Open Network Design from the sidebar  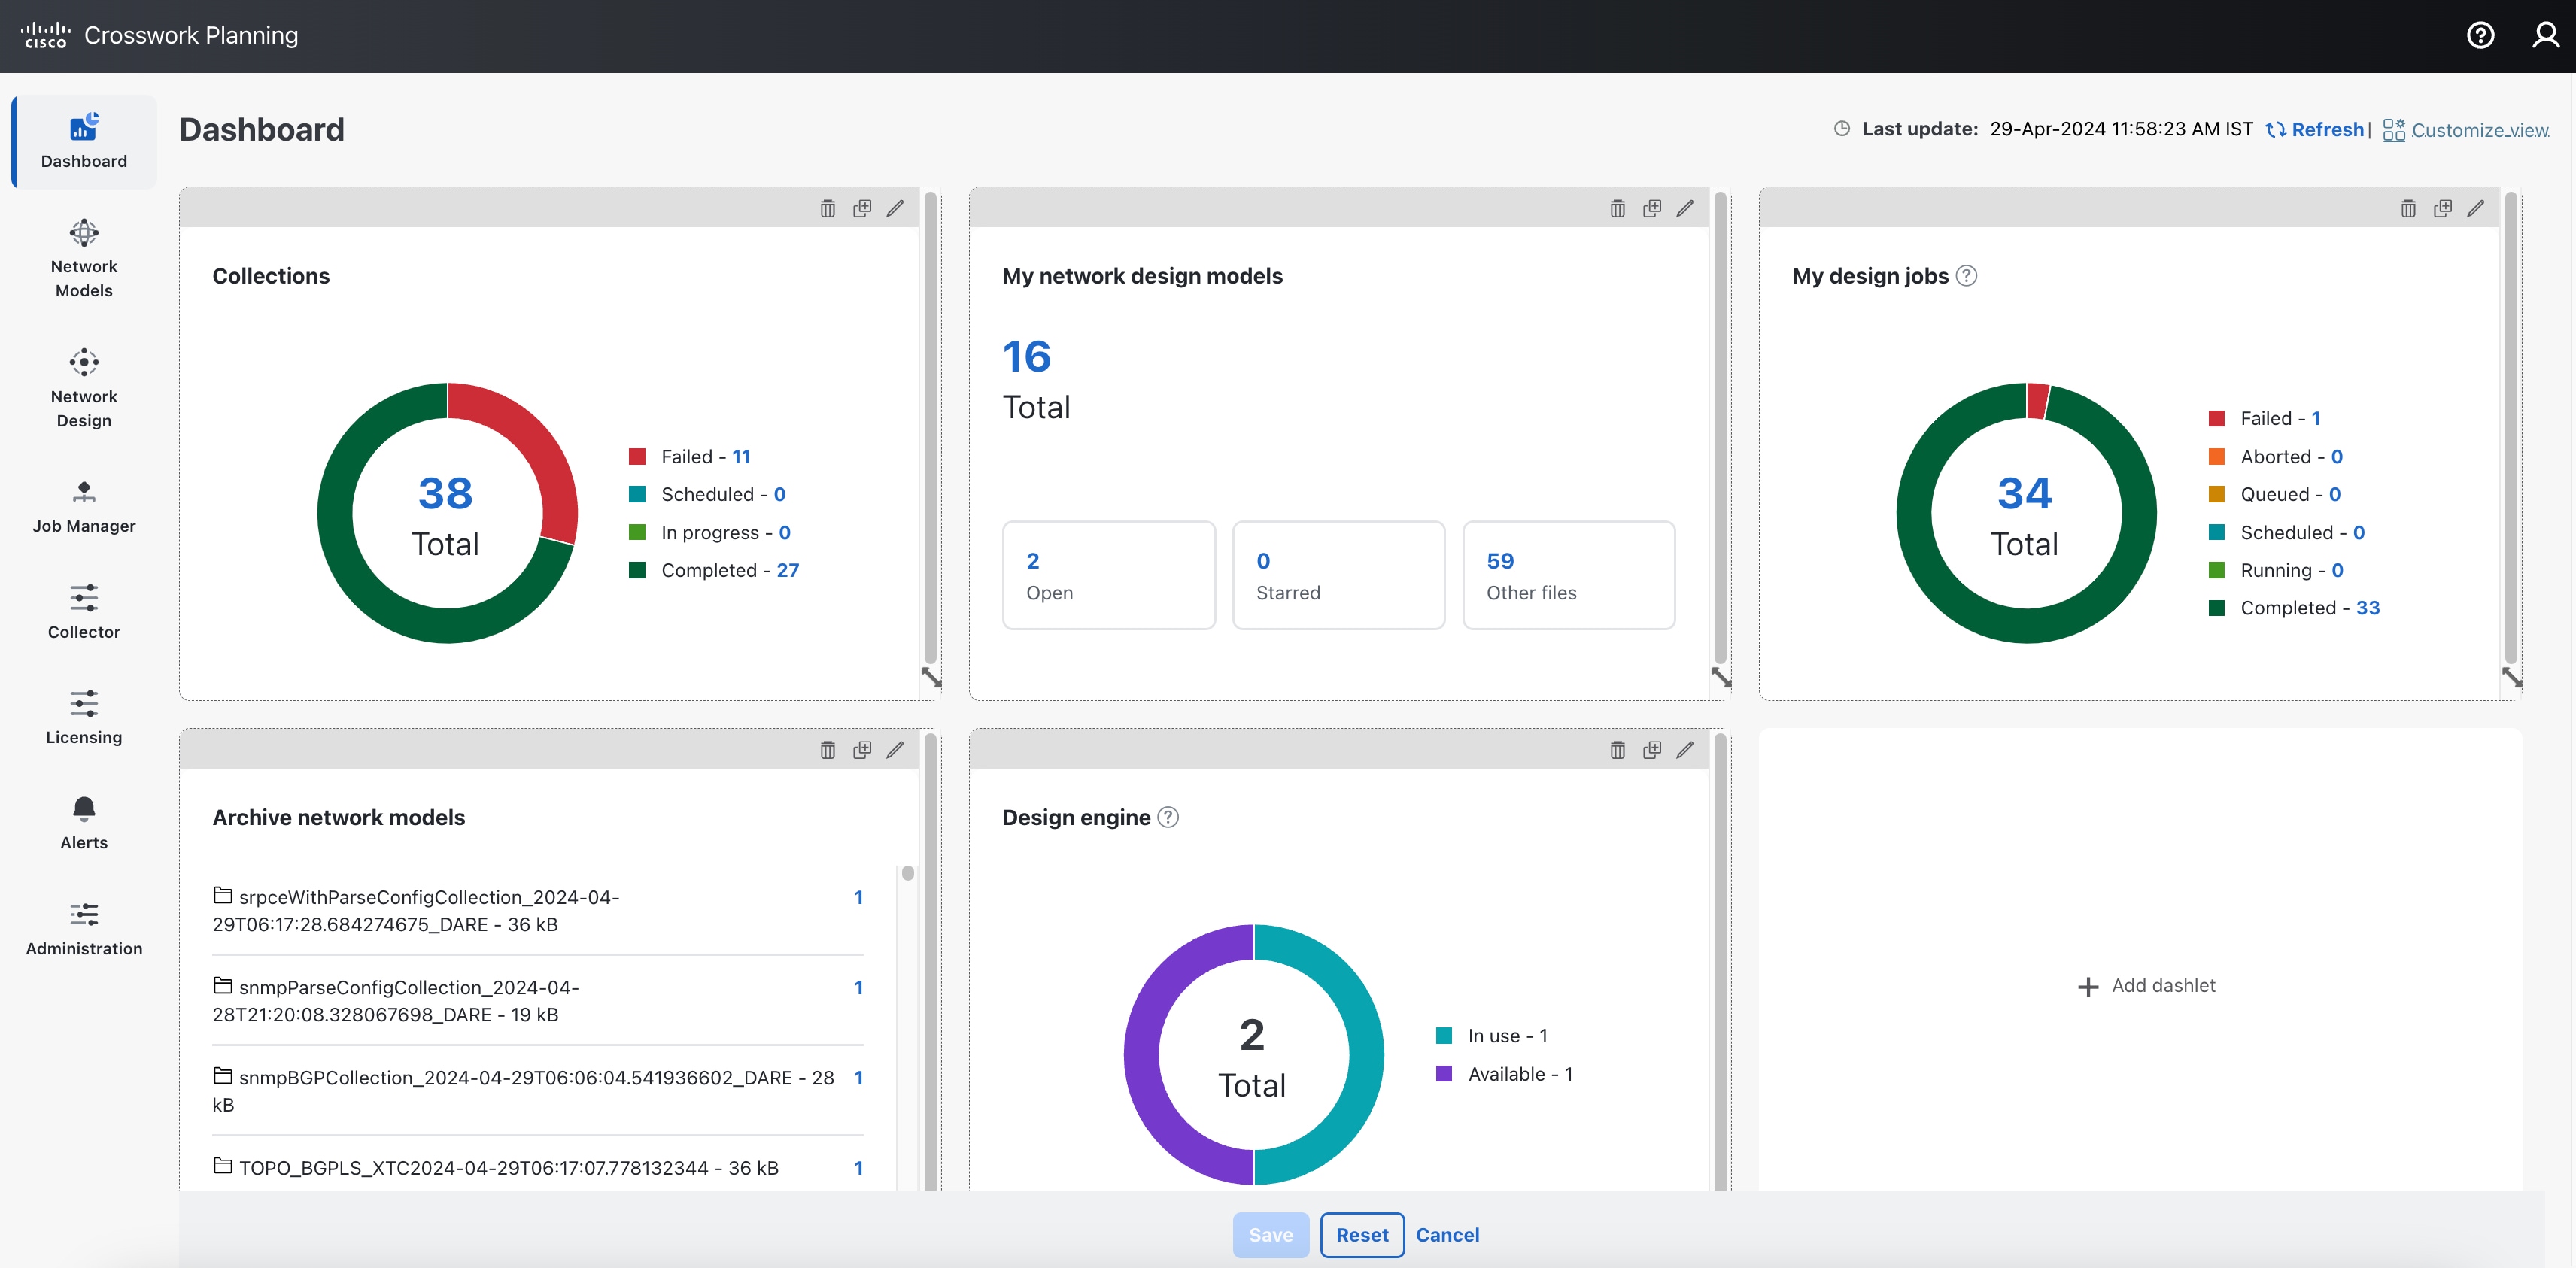click(83, 388)
